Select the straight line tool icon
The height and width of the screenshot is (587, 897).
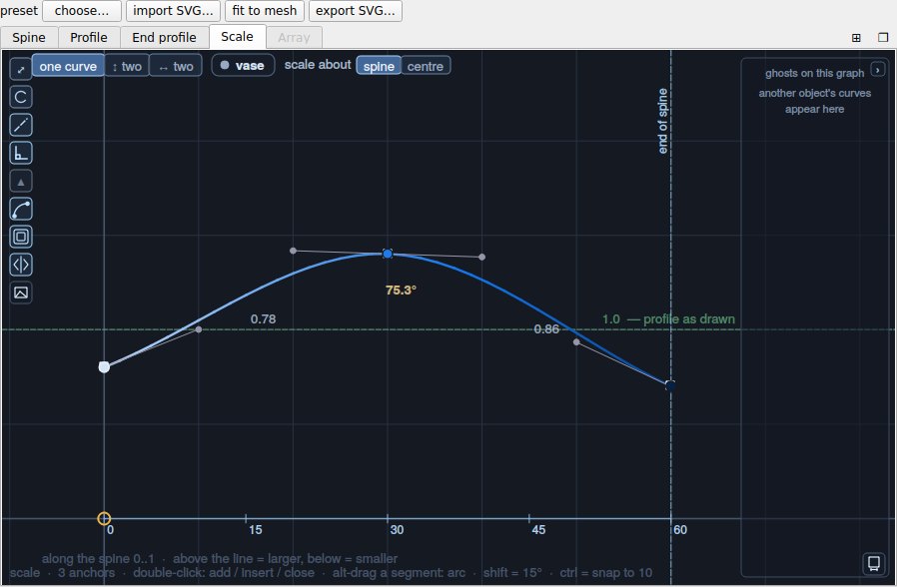tap(21, 125)
